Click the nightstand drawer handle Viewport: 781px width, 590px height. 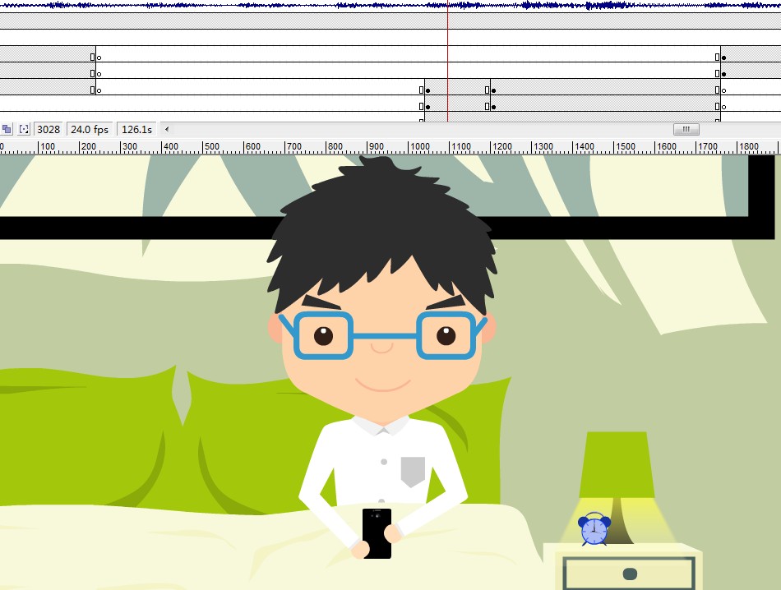[x=631, y=573]
